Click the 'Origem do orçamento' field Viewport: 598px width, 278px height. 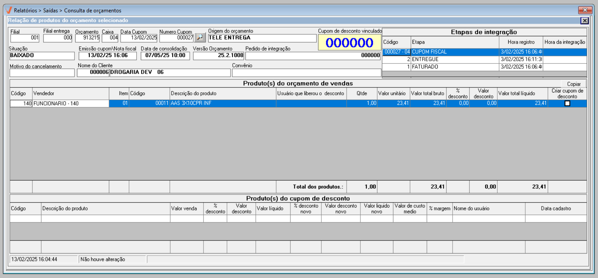tap(262, 38)
